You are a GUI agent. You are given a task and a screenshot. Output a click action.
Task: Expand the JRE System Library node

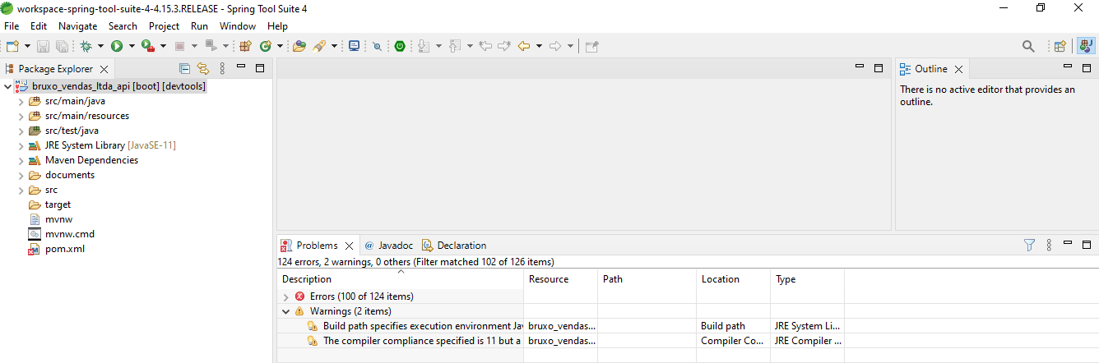(x=21, y=145)
